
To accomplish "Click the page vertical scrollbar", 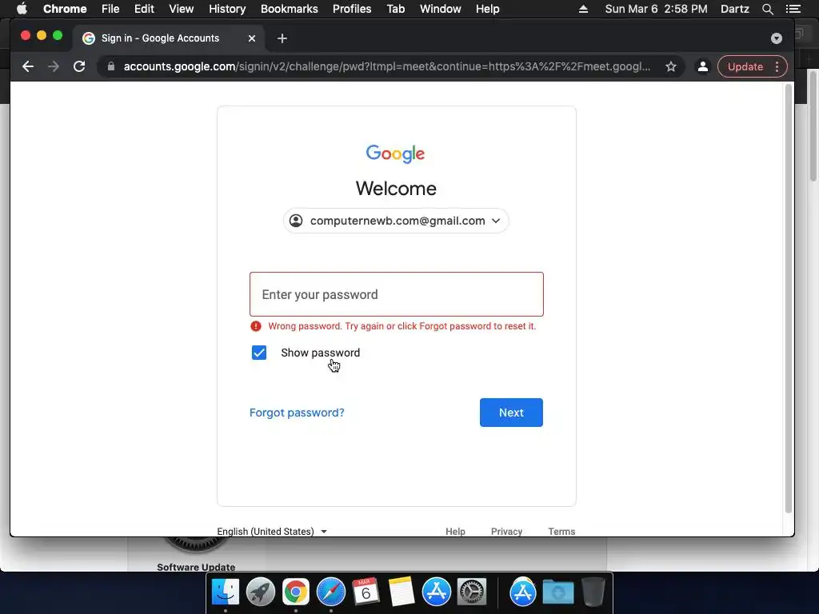I will [x=788, y=297].
